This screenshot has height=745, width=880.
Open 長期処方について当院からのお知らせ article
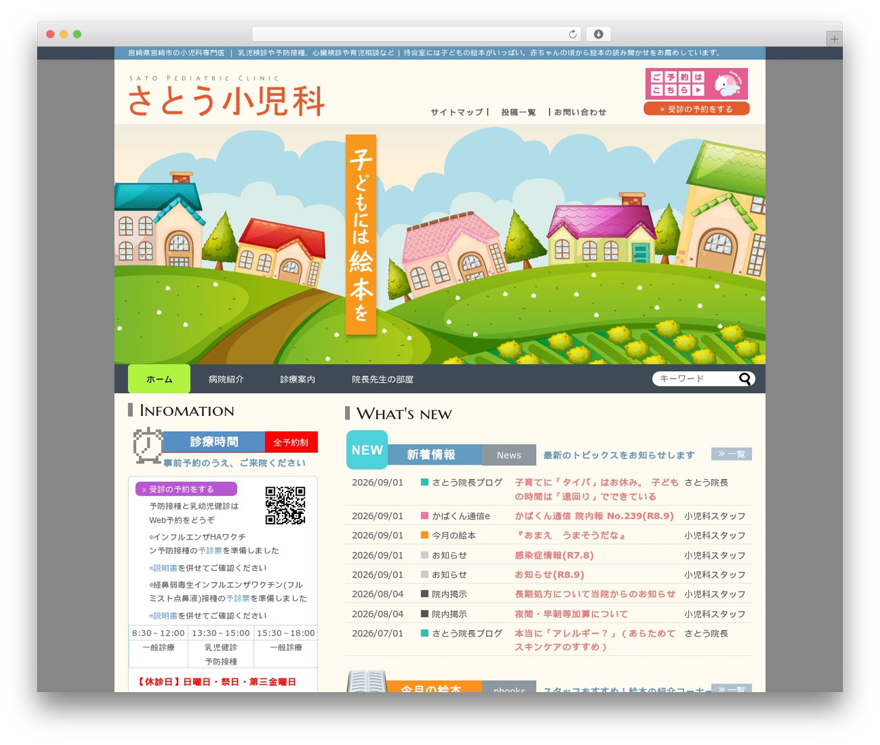click(595, 594)
